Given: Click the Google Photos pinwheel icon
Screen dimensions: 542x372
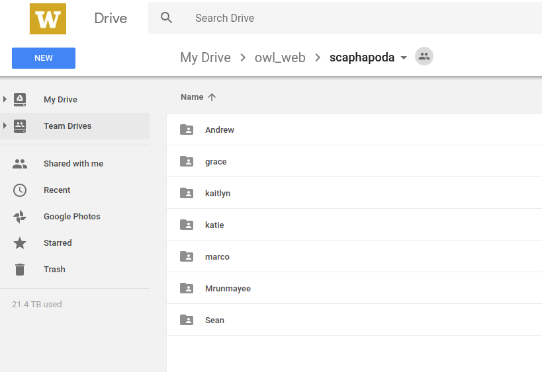Looking at the screenshot, I should [x=20, y=217].
